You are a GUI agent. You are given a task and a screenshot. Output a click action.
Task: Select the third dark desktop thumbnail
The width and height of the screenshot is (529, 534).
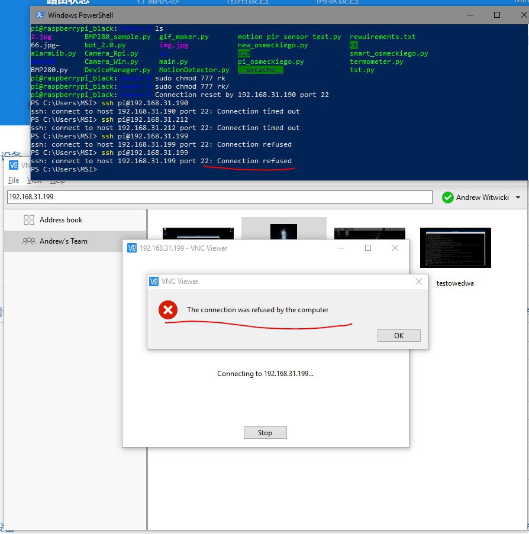[x=370, y=234]
